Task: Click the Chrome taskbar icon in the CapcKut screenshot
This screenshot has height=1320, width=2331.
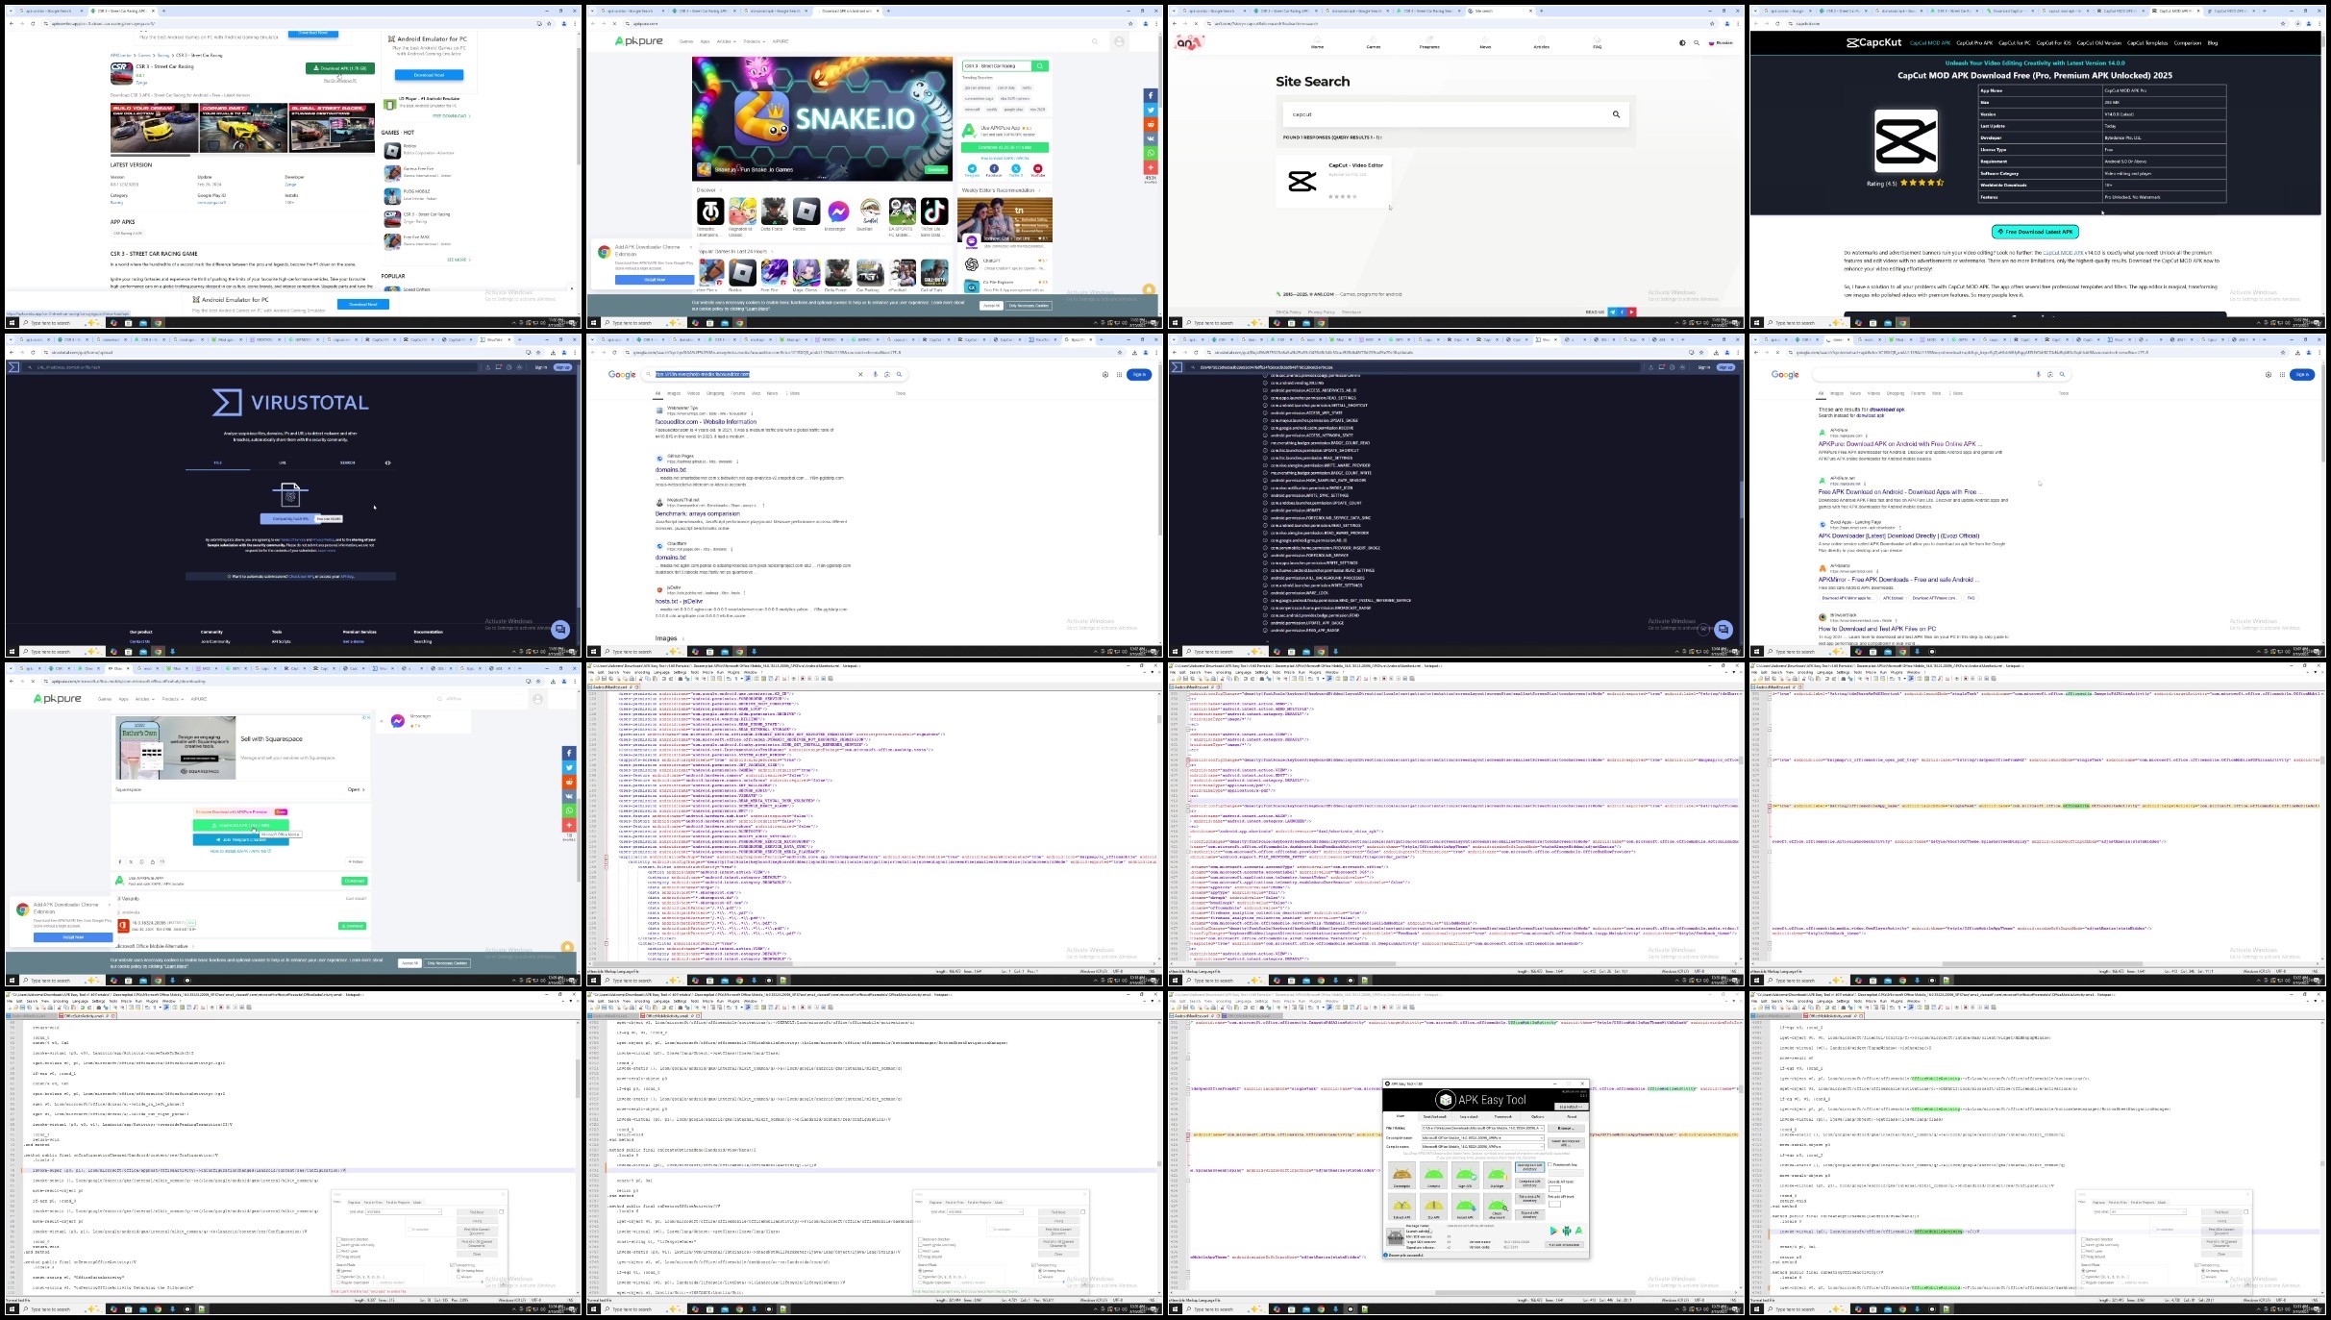Action: click(1902, 323)
